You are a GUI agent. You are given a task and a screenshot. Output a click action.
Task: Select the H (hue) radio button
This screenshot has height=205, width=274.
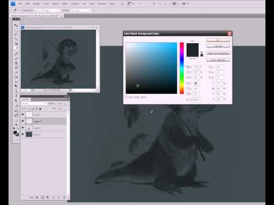coord(188,67)
